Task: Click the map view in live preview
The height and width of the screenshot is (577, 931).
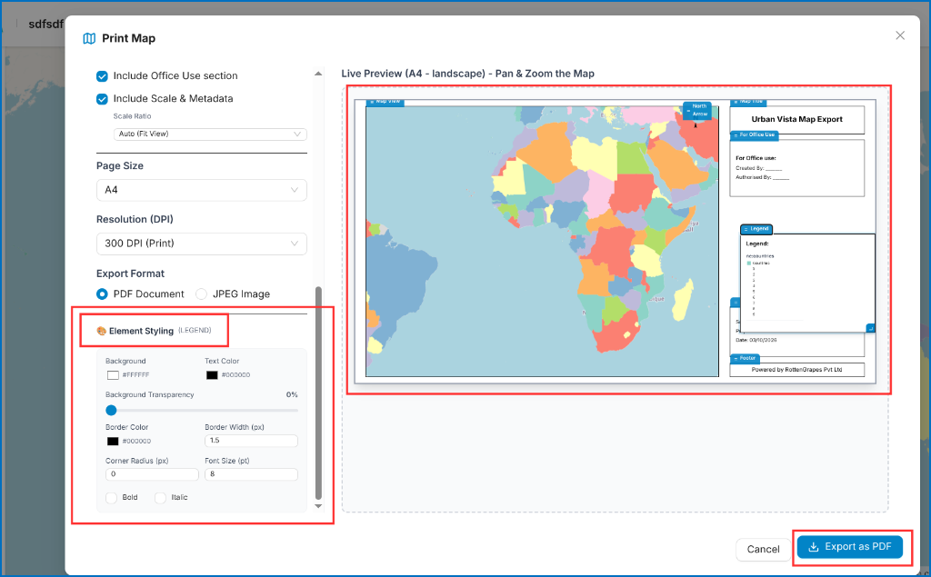Action: point(542,241)
